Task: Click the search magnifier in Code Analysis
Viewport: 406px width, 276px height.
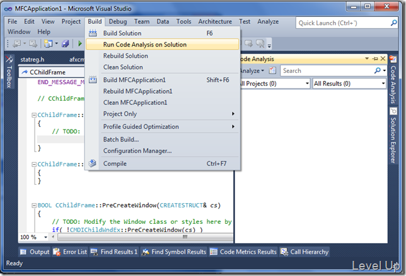Action: point(378,70)
